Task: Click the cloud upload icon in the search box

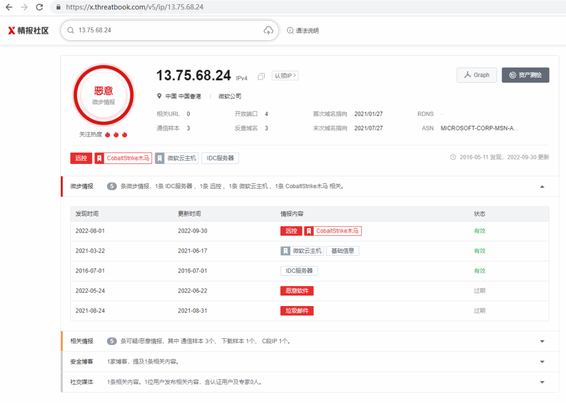Action: [268, 30]
